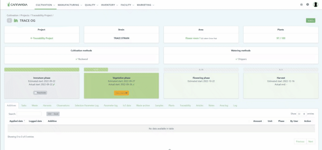322x150 pixels.
Task: Export table using the CSV button
Action: [x=49, y=114]
